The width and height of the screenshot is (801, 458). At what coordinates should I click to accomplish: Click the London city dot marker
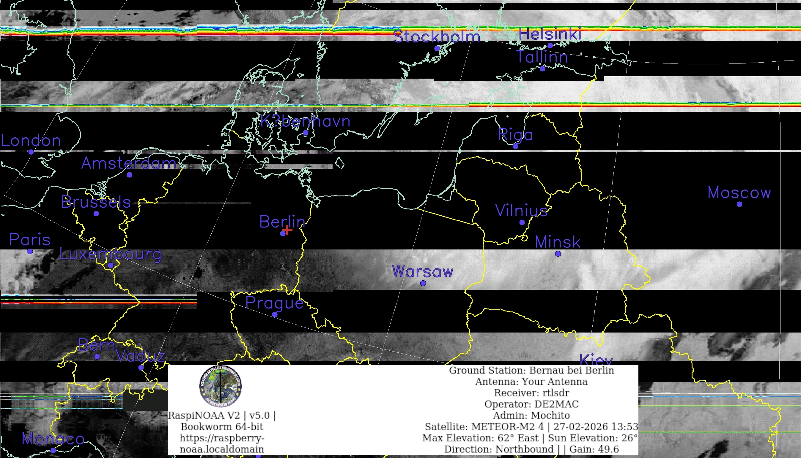click(x=31, y=152)
